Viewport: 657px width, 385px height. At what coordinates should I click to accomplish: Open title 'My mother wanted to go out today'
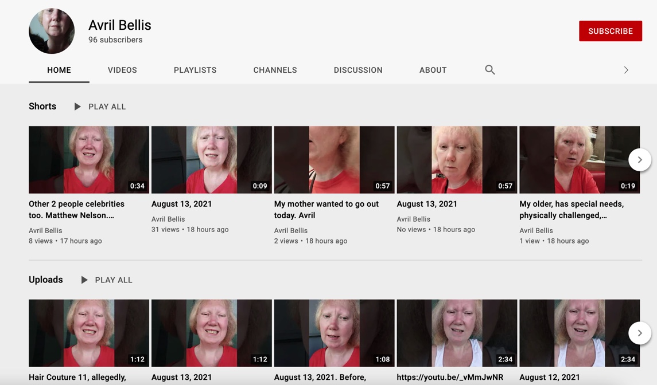(326, 210)
